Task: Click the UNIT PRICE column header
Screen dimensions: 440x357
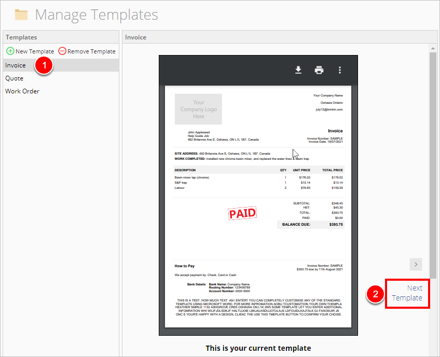Action: click(x=301, y=170)
